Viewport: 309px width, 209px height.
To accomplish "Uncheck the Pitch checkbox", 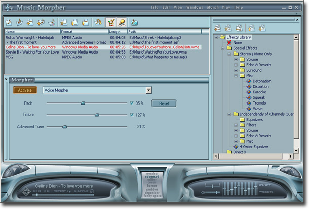I will (132, 103).
